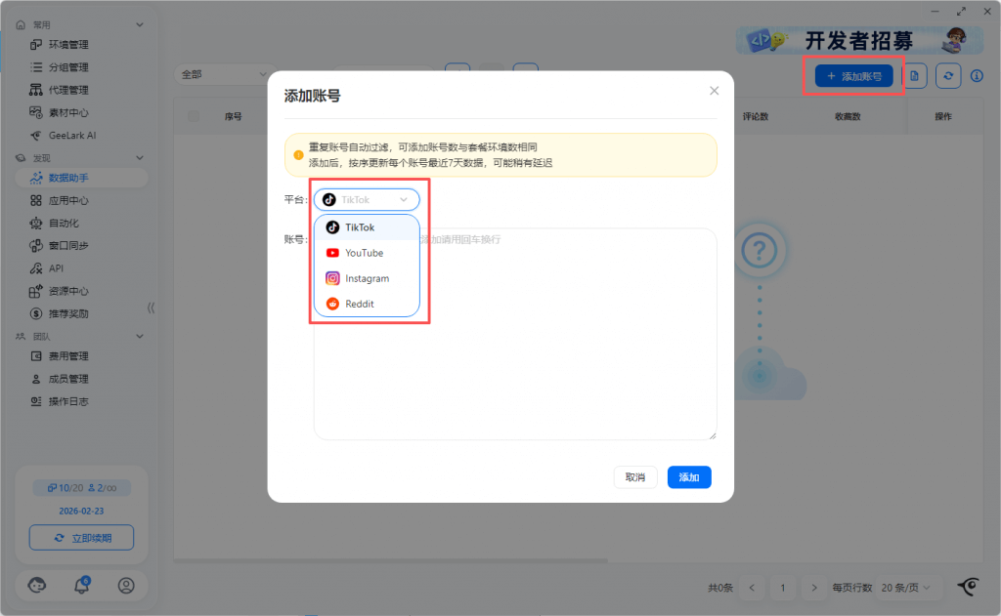Click the document export icon
1001x616 pixels.
[915, 76]
